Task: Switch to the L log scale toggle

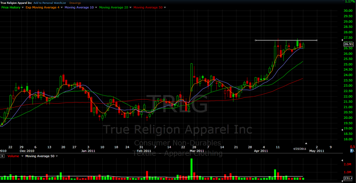Action: point(354,151)
